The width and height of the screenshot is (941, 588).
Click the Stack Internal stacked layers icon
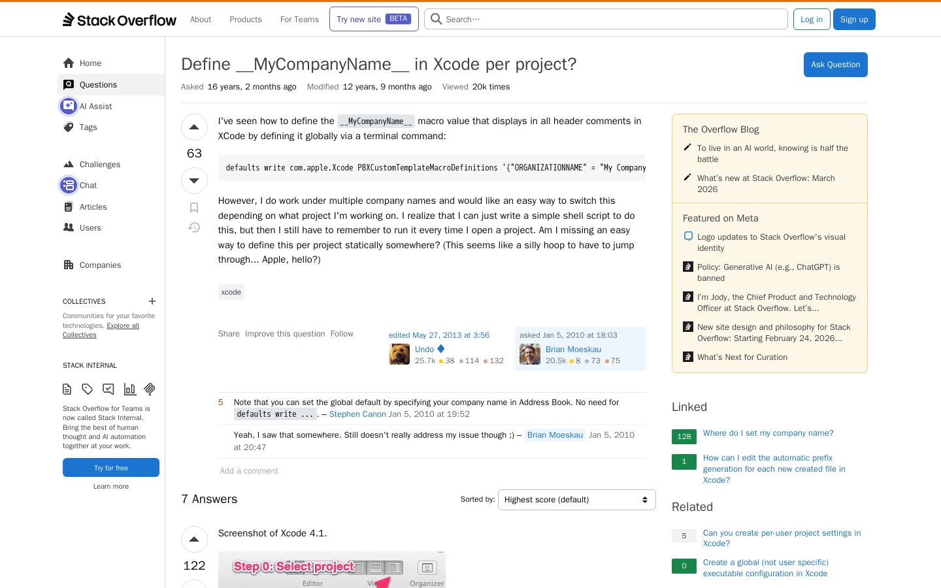[150, 389]
